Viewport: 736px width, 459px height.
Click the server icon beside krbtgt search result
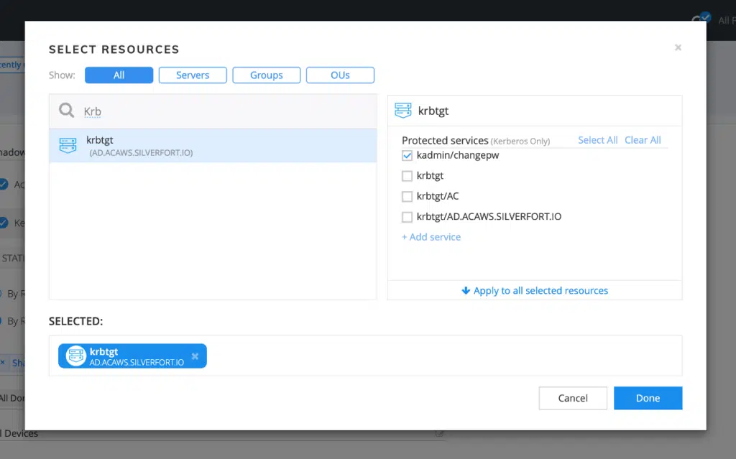(x=68, y=144)
